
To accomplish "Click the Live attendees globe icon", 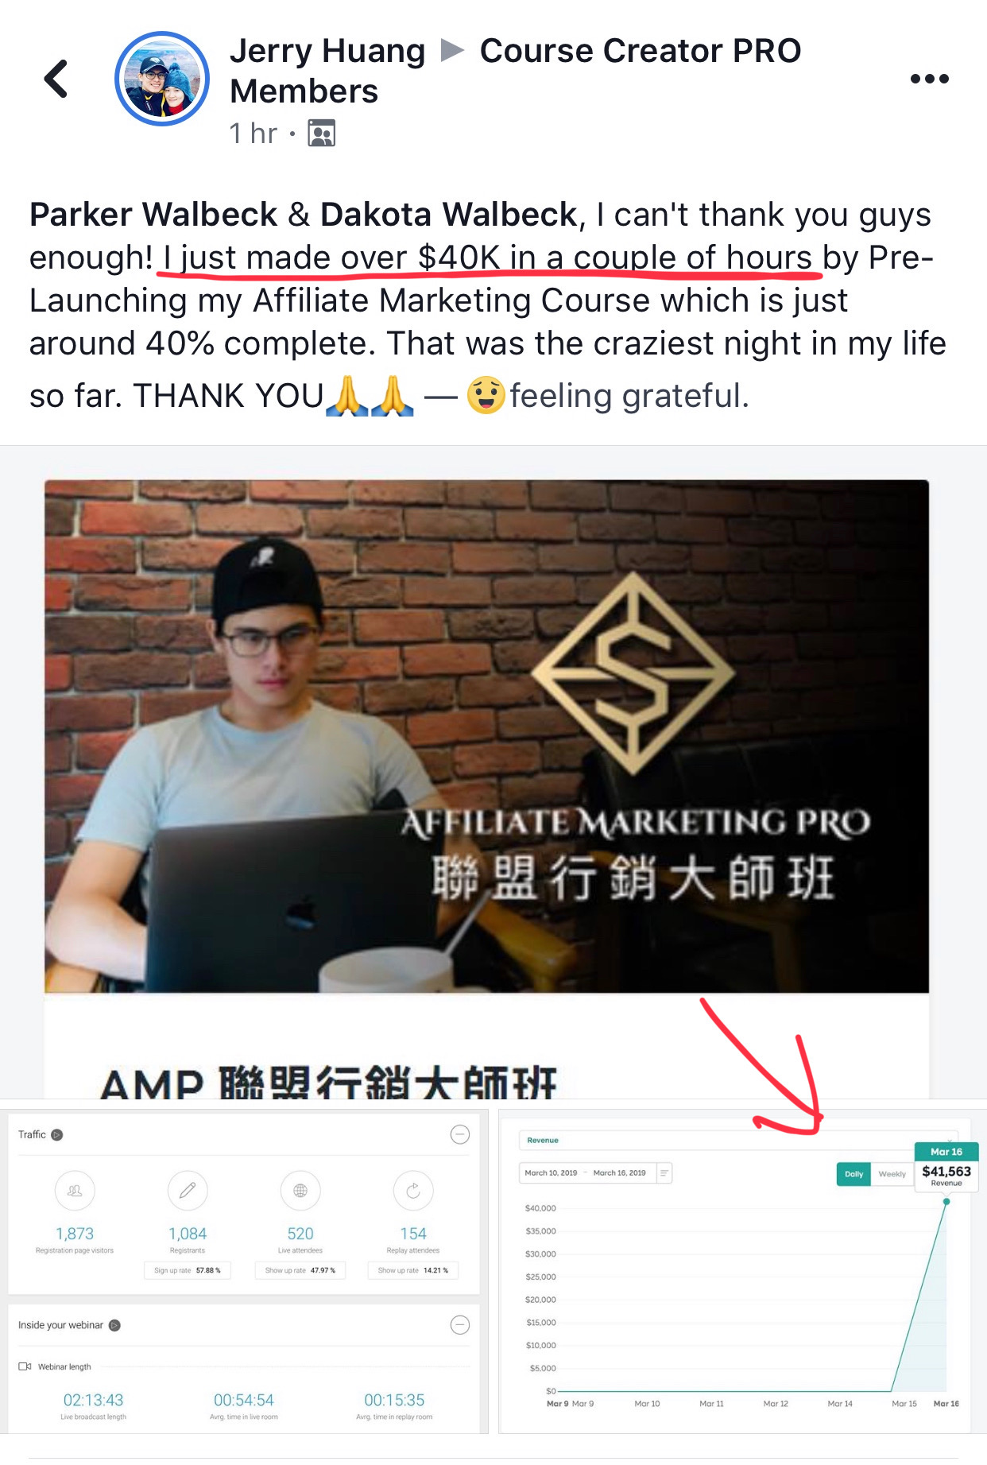I will click(x=300, y=1190).
